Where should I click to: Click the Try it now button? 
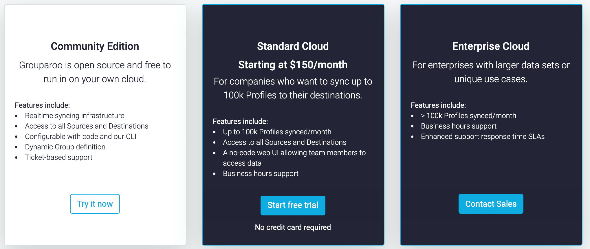95,204
